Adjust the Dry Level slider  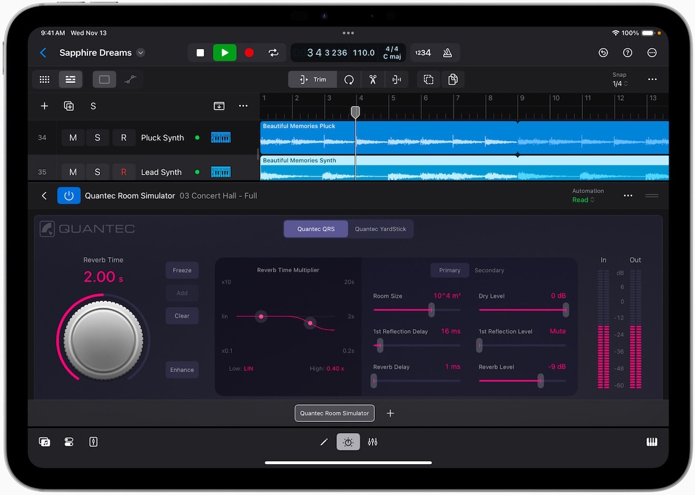click(x=565, y=310)
